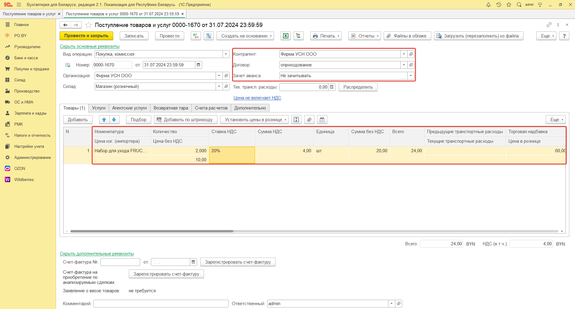The image size is (575, 309).
Task: Switch to Агентские услуги tab
Action: [129, 108]
